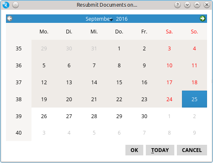213x163 pixels.
Task: Pick greyed October 5 in week 40
Action: click(94, 133)
